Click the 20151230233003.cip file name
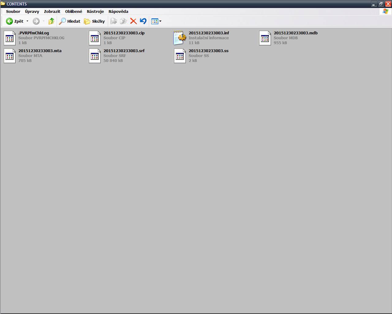392x314 pixels. tap(124, 33)
